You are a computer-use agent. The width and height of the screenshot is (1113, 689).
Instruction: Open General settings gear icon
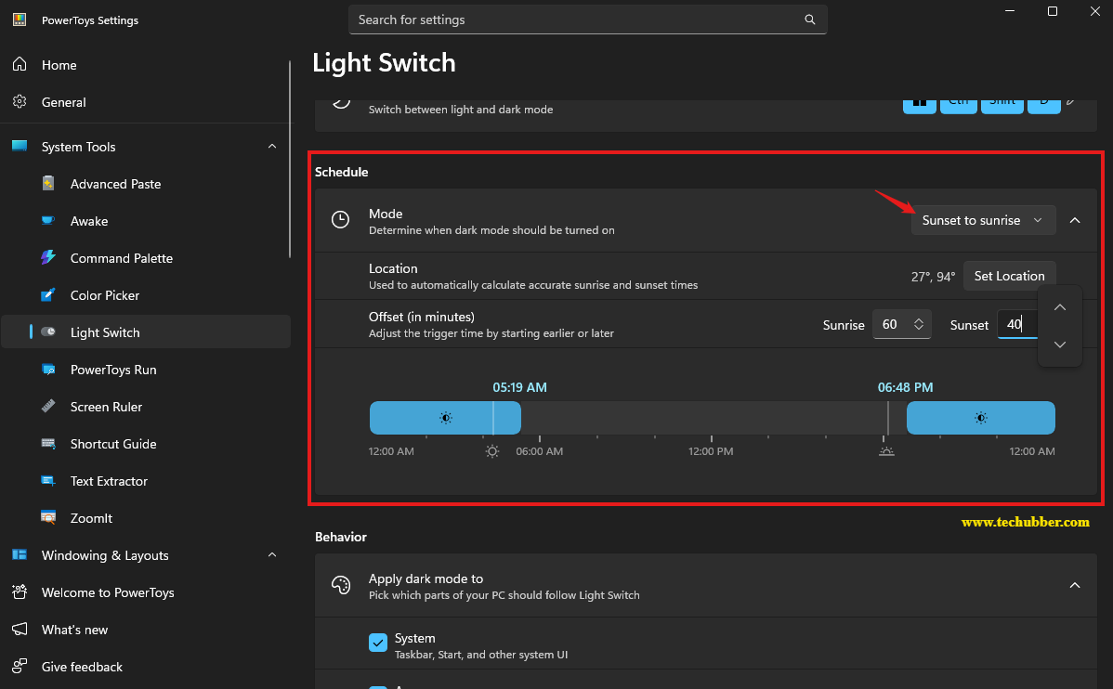point(20,101)
